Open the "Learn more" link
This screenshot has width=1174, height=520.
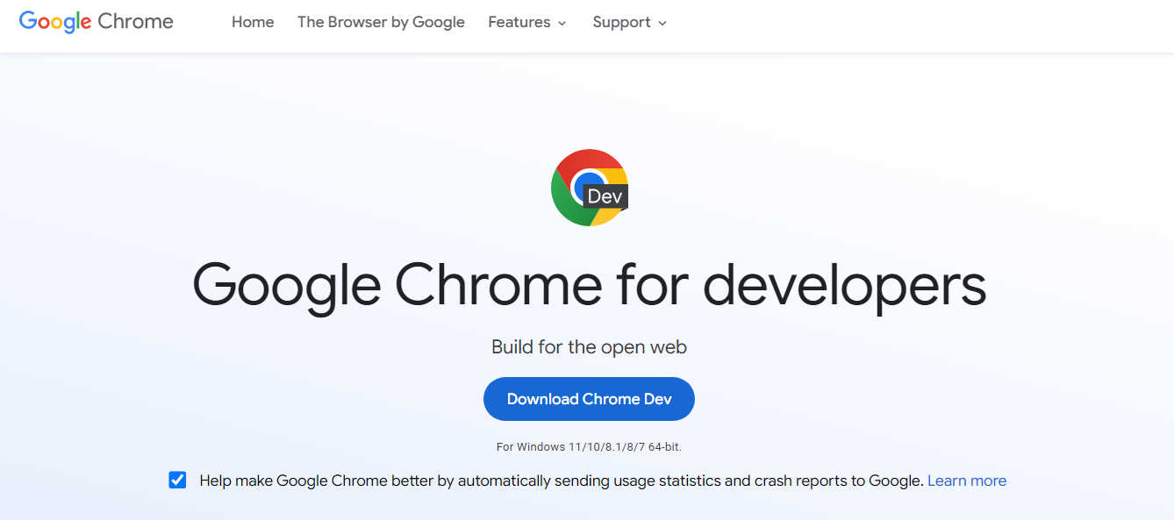click(967, 480)
